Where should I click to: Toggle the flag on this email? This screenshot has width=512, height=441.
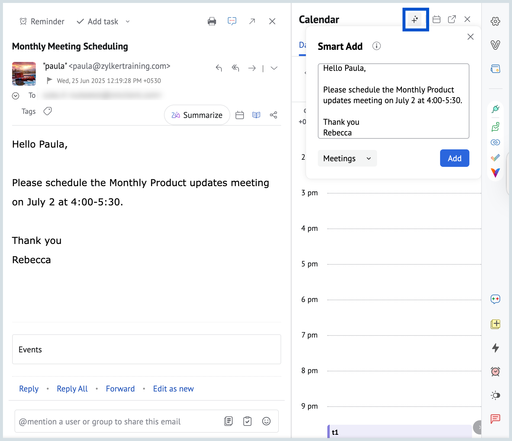[49, 80]
